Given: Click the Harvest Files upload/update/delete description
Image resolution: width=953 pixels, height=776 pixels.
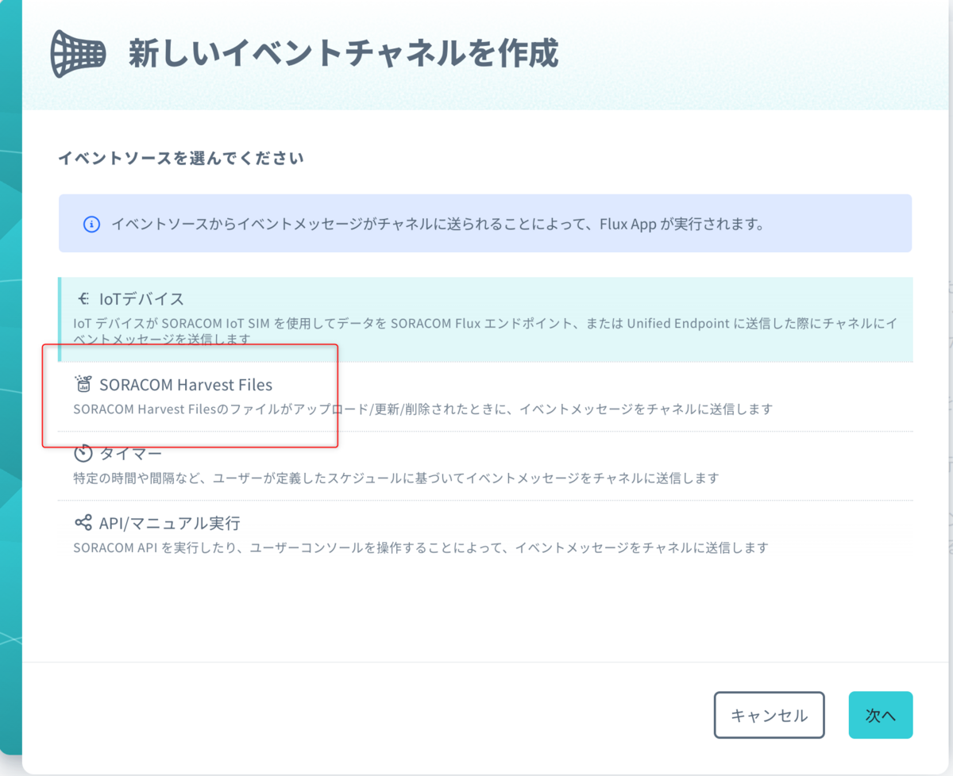Looking at the screenshot, I should click(422, 409).
